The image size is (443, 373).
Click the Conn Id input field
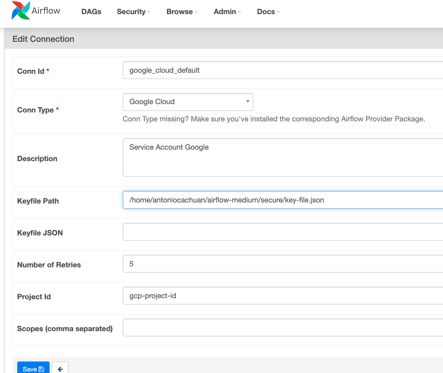(283, 70)
